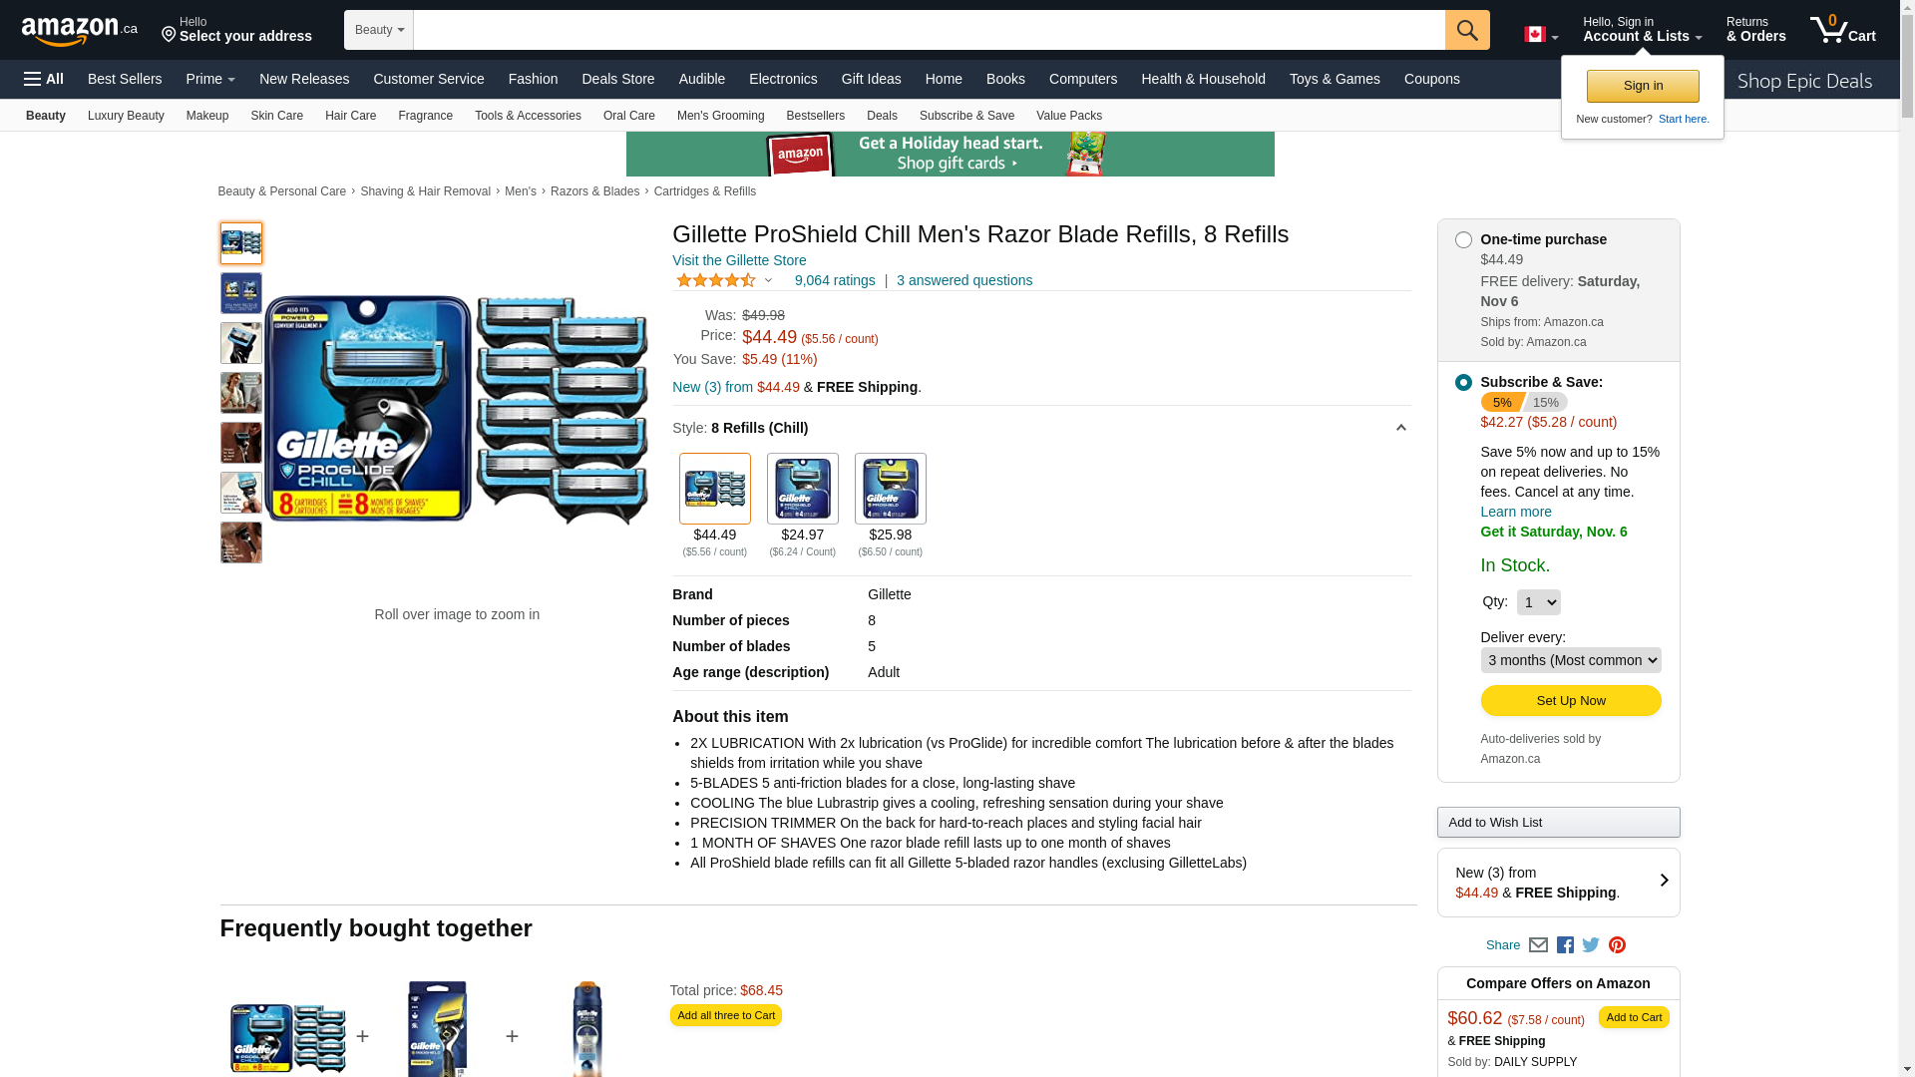Choose the $25.98 style option
This screenshot has height=1077, width=1915.
click(x=890, y=490)
